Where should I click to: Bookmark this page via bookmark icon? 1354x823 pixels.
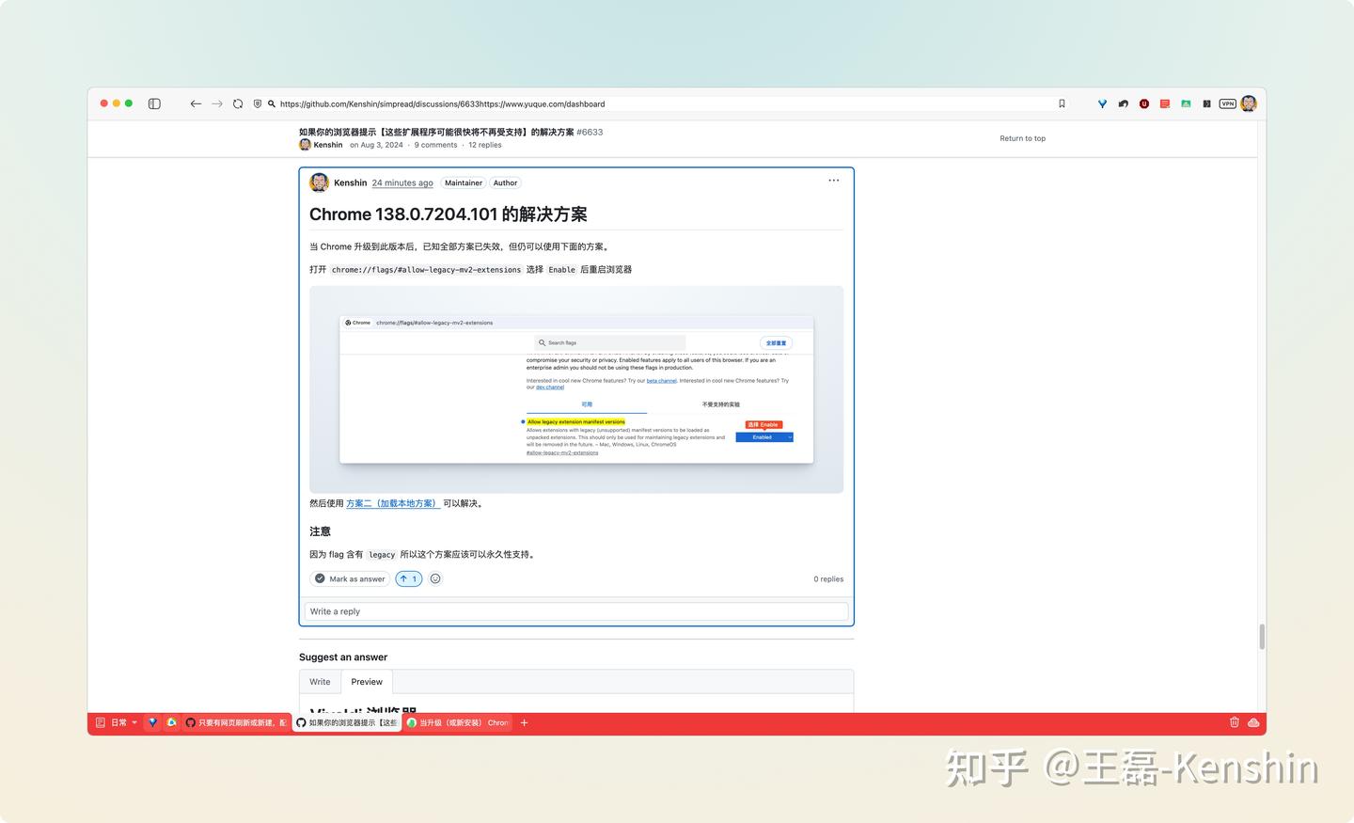[1062, 103]
